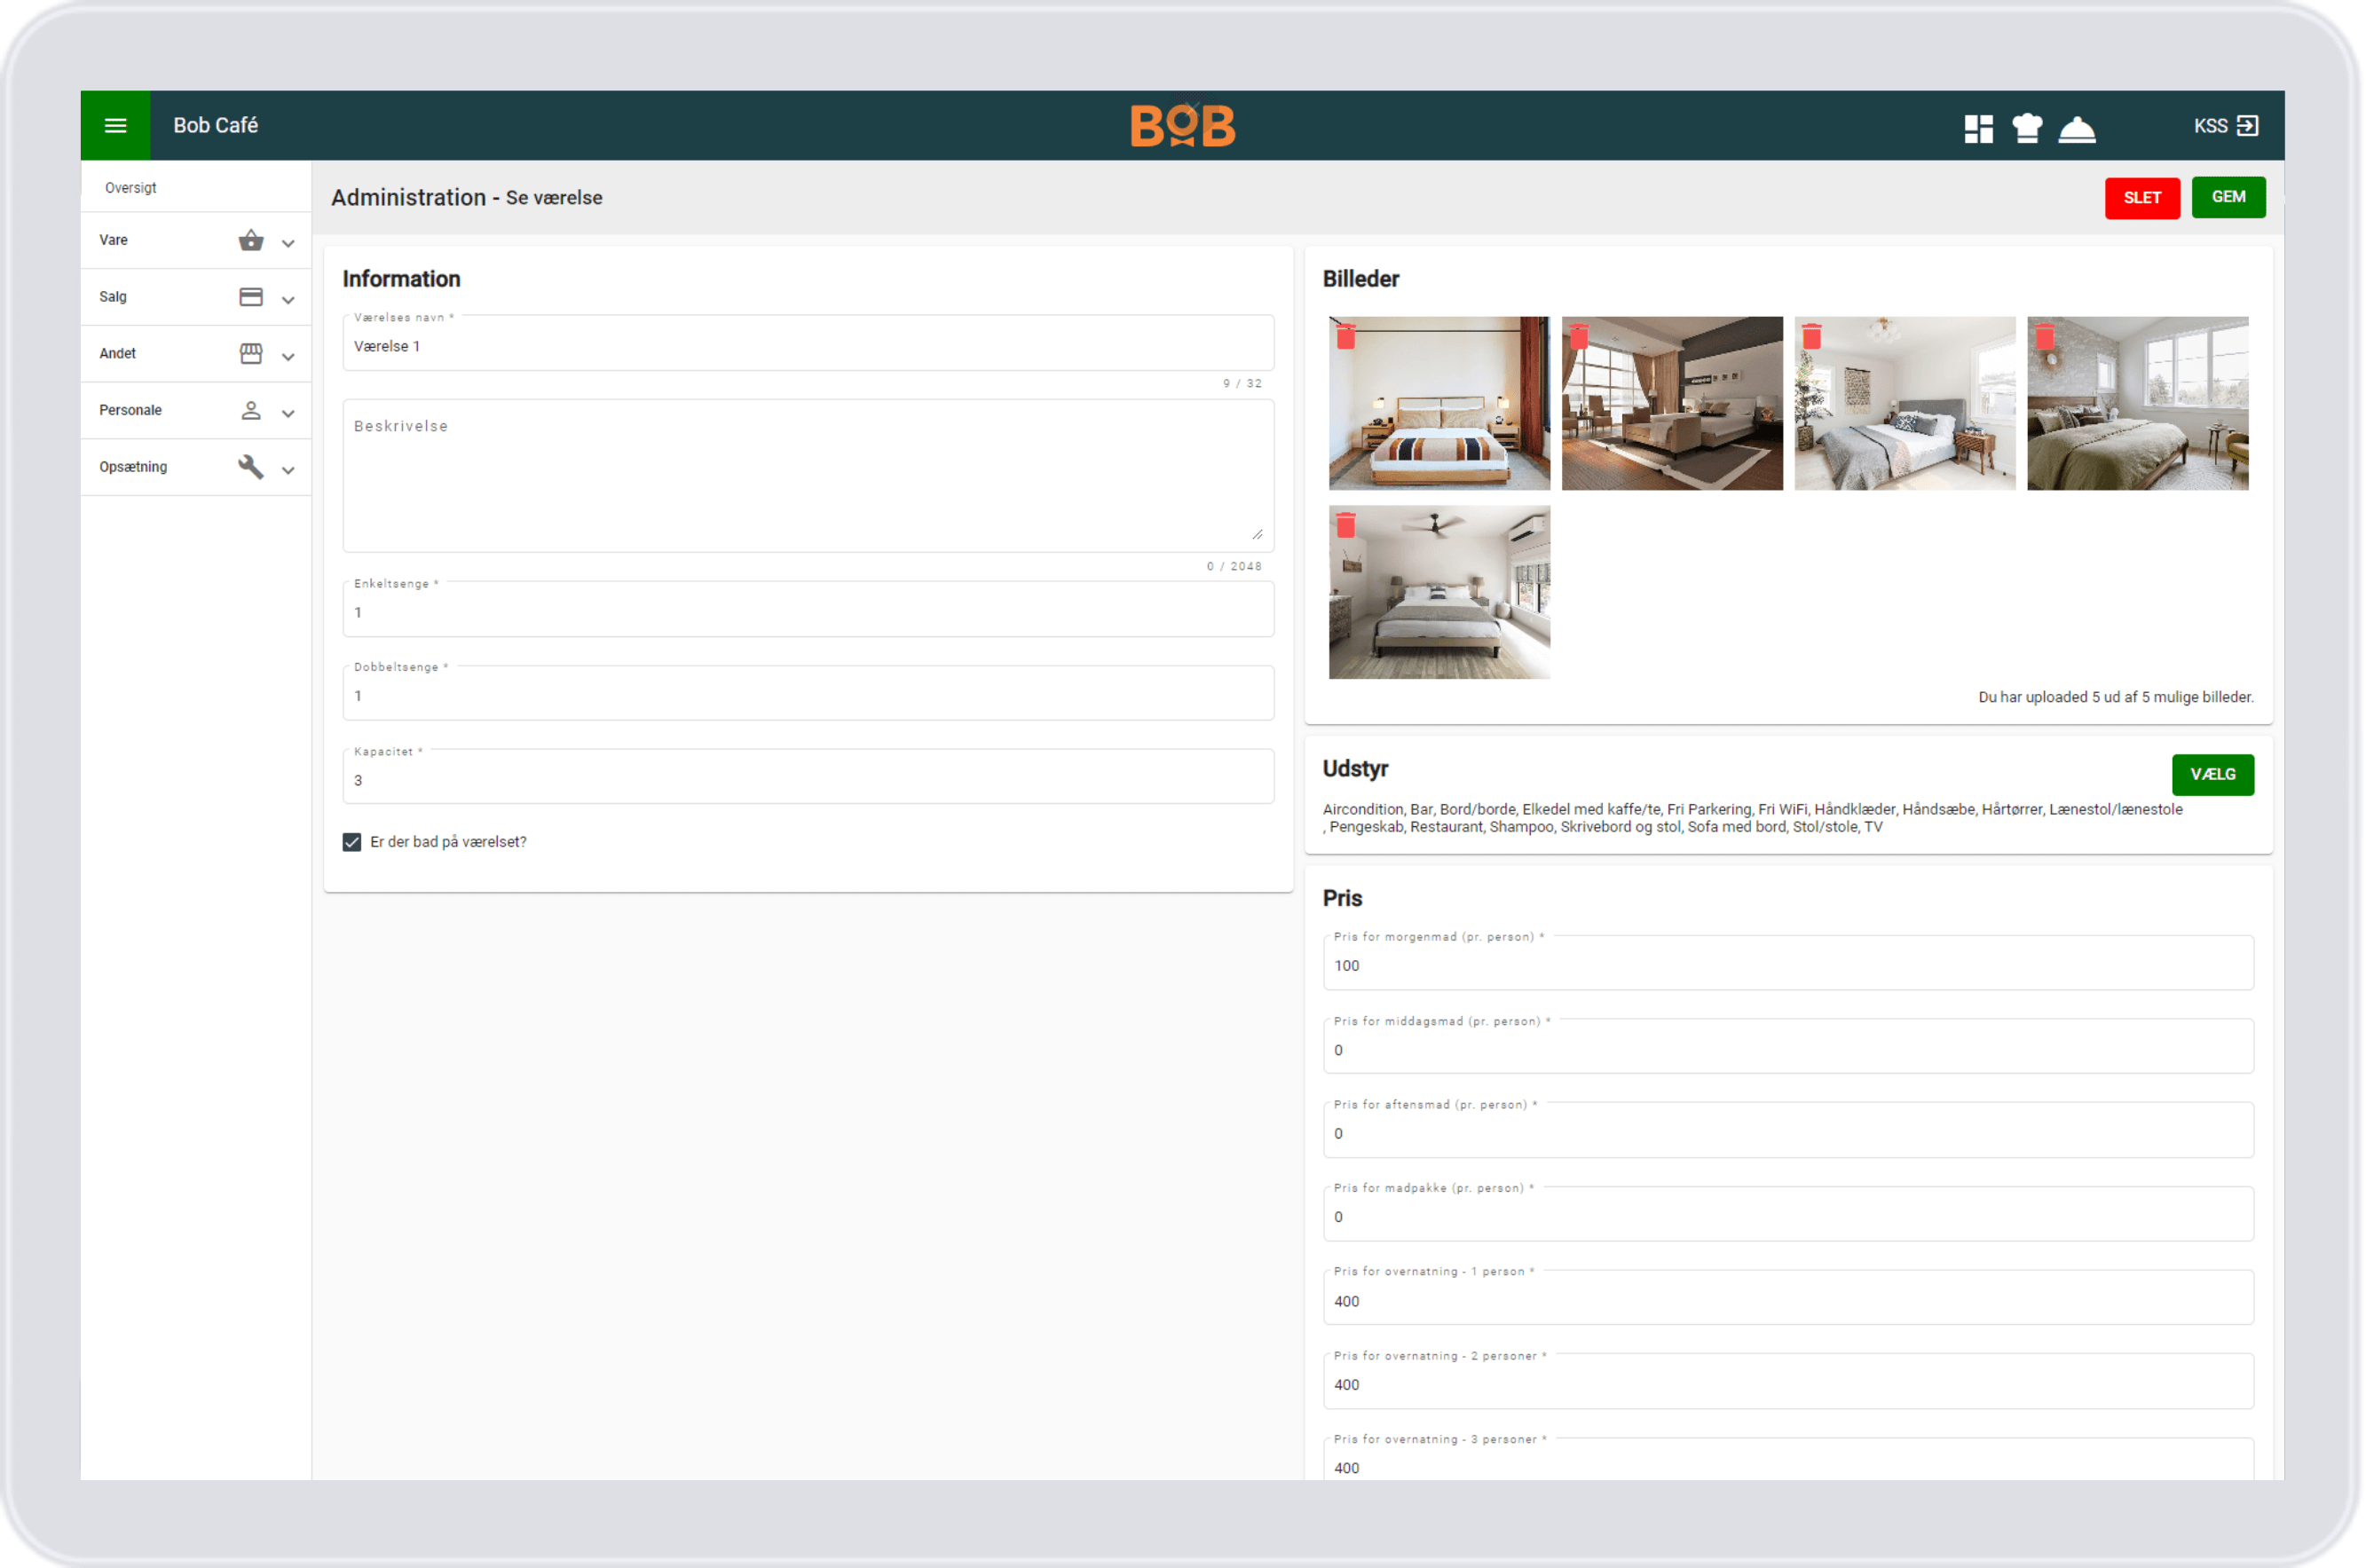
Task: Delete the third room image
Action: [1811, 336]
